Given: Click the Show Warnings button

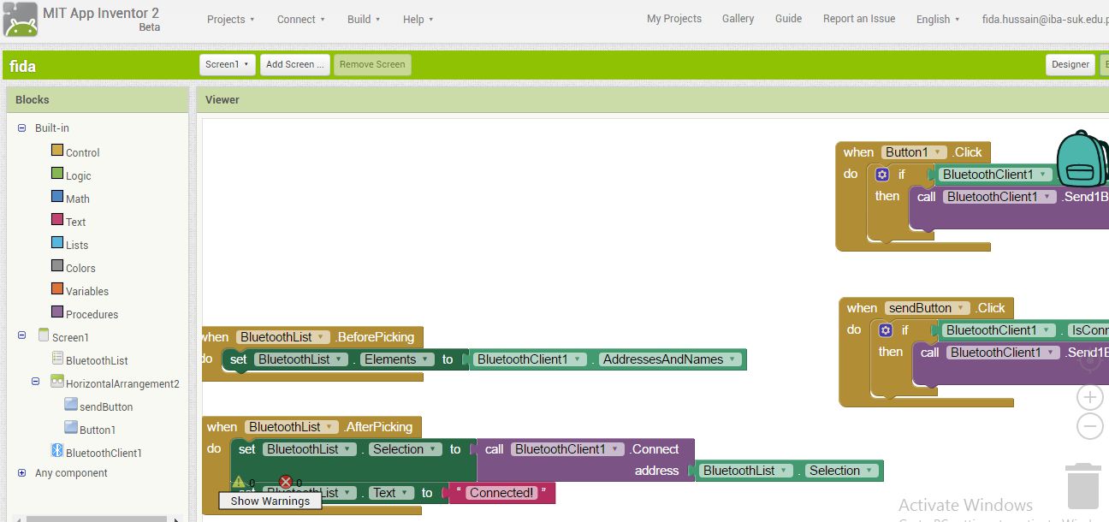Looking at the screenshot, I should pyautogui.click(x=270, y=501).
